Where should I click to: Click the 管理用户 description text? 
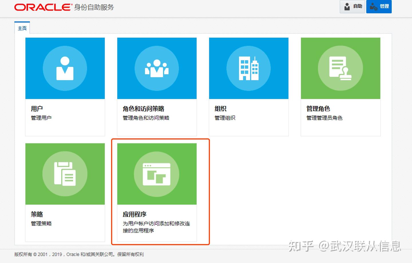(x=41, y=118)
